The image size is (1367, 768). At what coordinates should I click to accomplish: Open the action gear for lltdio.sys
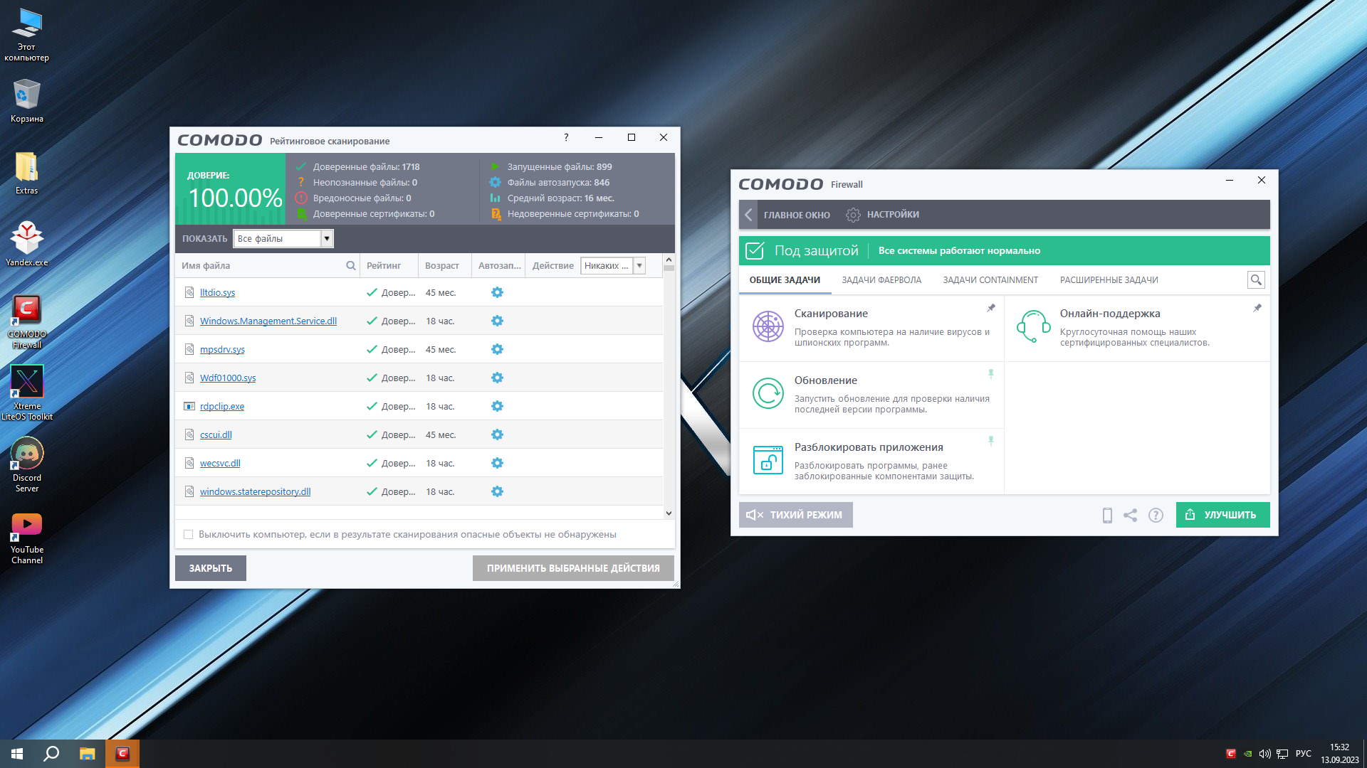497,292
